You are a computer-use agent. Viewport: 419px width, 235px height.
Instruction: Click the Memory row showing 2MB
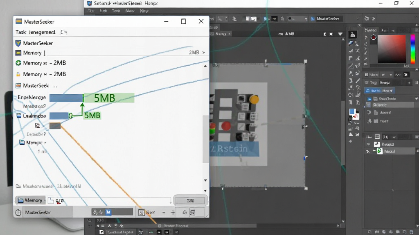point(110,53)
